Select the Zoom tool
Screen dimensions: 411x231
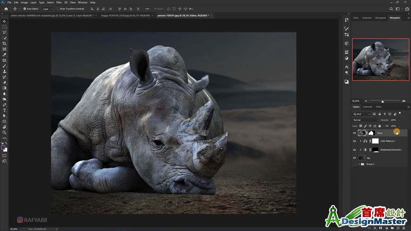4,133
